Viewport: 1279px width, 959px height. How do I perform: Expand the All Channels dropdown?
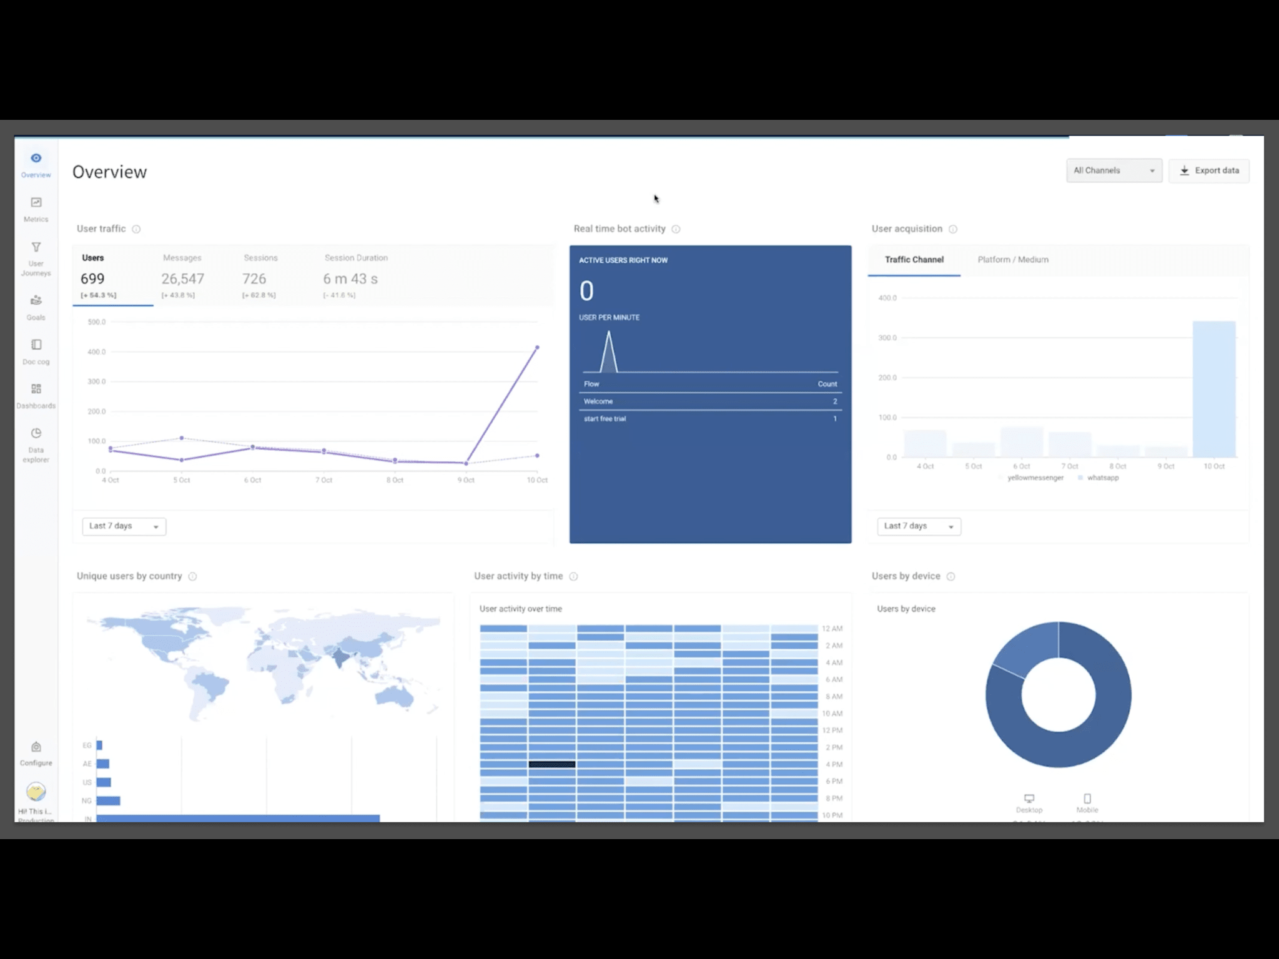[1114, 170]
